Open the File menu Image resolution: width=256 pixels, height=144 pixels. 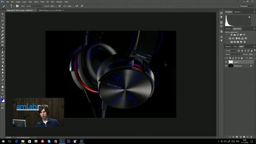tap(7, 2)
